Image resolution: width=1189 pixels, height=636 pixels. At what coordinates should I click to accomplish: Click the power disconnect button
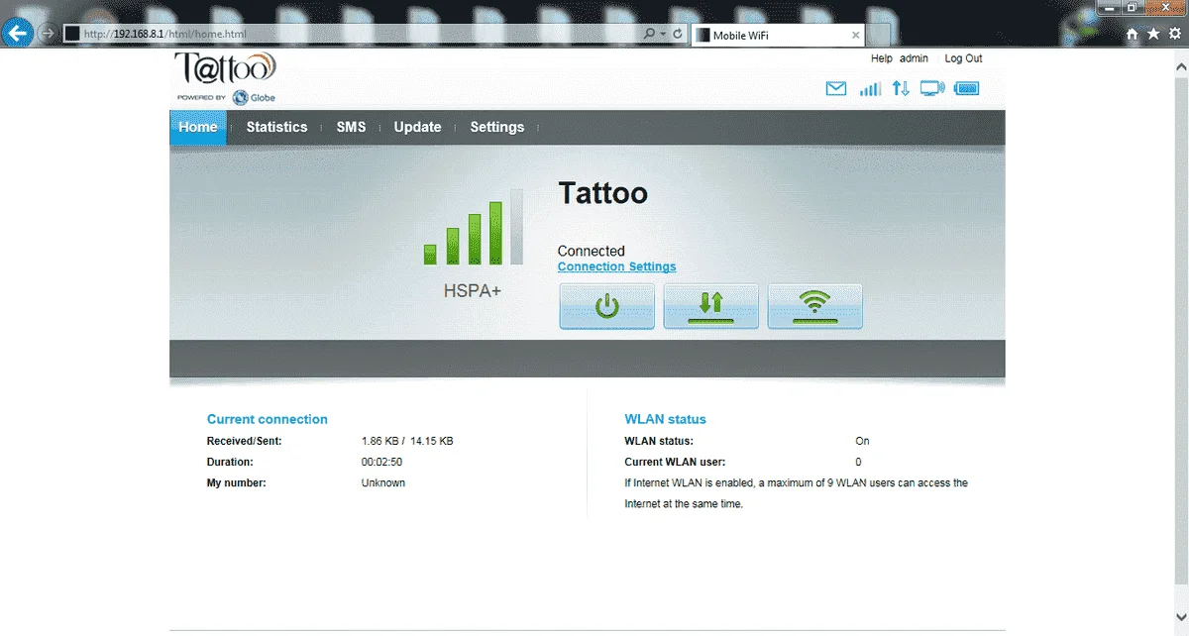click(x=607, y=306)
